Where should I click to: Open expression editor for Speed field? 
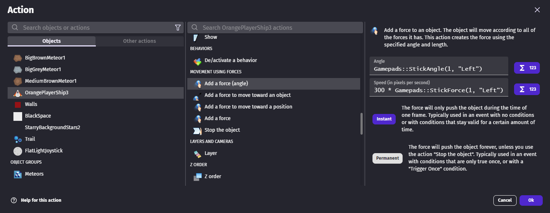point(526,89)
